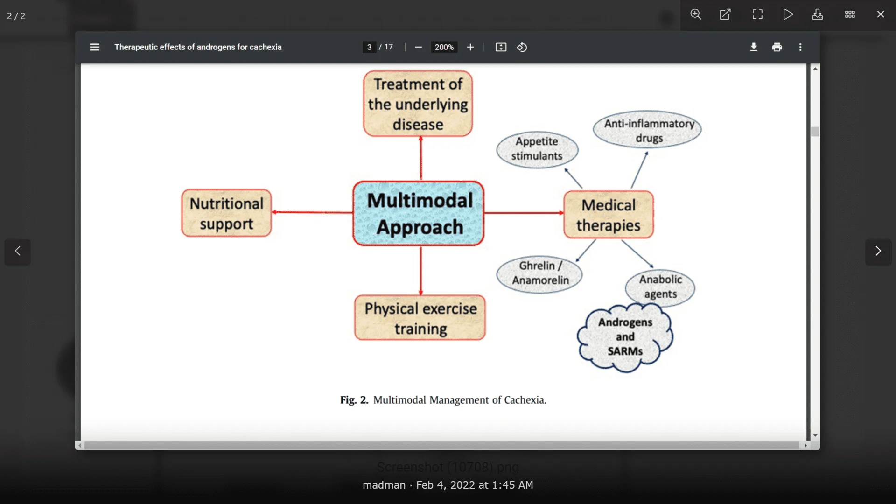Select previous slide navigation arrow
896x504 pixels.
point(17,251)
